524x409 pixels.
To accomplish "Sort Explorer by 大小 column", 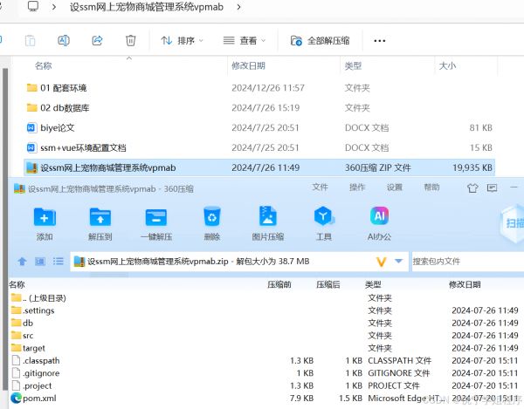I will 447,65.
